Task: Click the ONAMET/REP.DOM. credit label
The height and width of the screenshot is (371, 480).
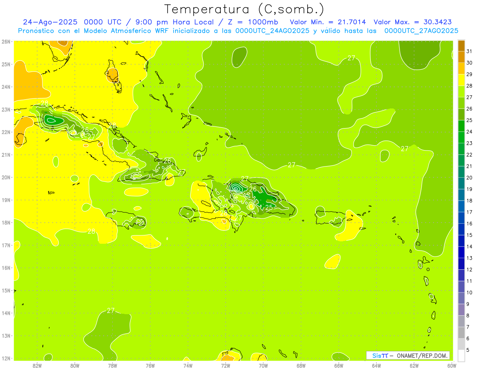Action: tap(422, 355)
